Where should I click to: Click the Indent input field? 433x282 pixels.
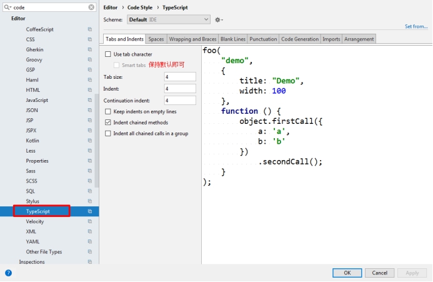(x=180, y=89)
